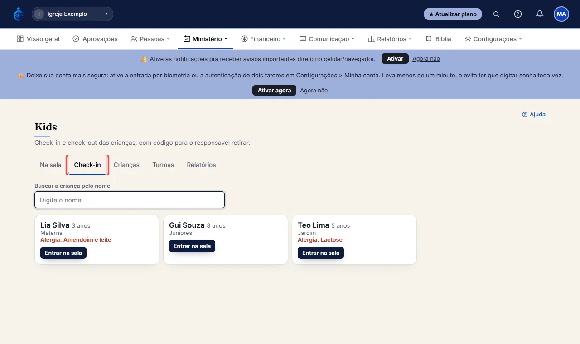Click the name Gui Souza
The height and width of the screenshot is (344, 580).
coord(187,225)
